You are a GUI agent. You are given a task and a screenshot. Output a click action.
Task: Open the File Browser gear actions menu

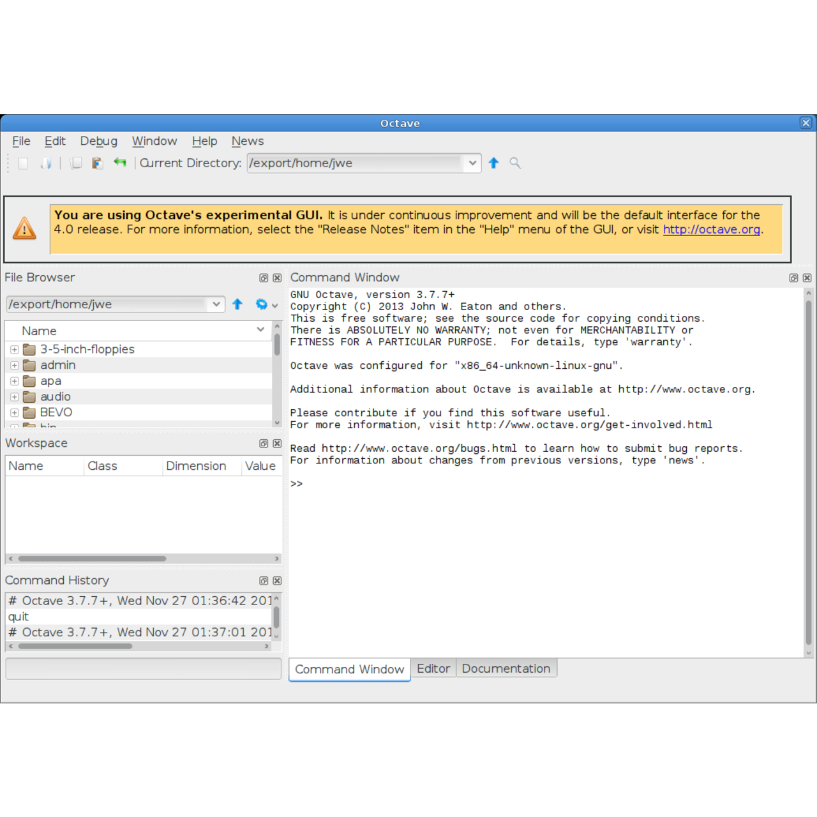[266, 304]
